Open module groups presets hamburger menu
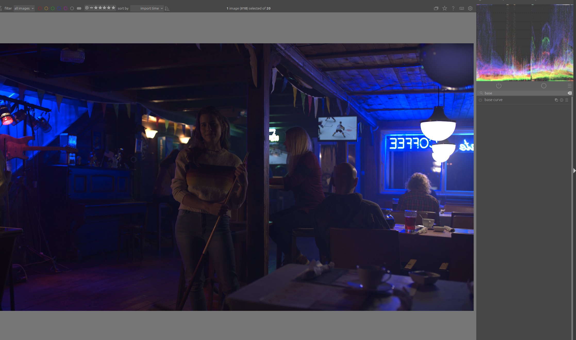This screenshot has width=576, height=340. point(570,86)
